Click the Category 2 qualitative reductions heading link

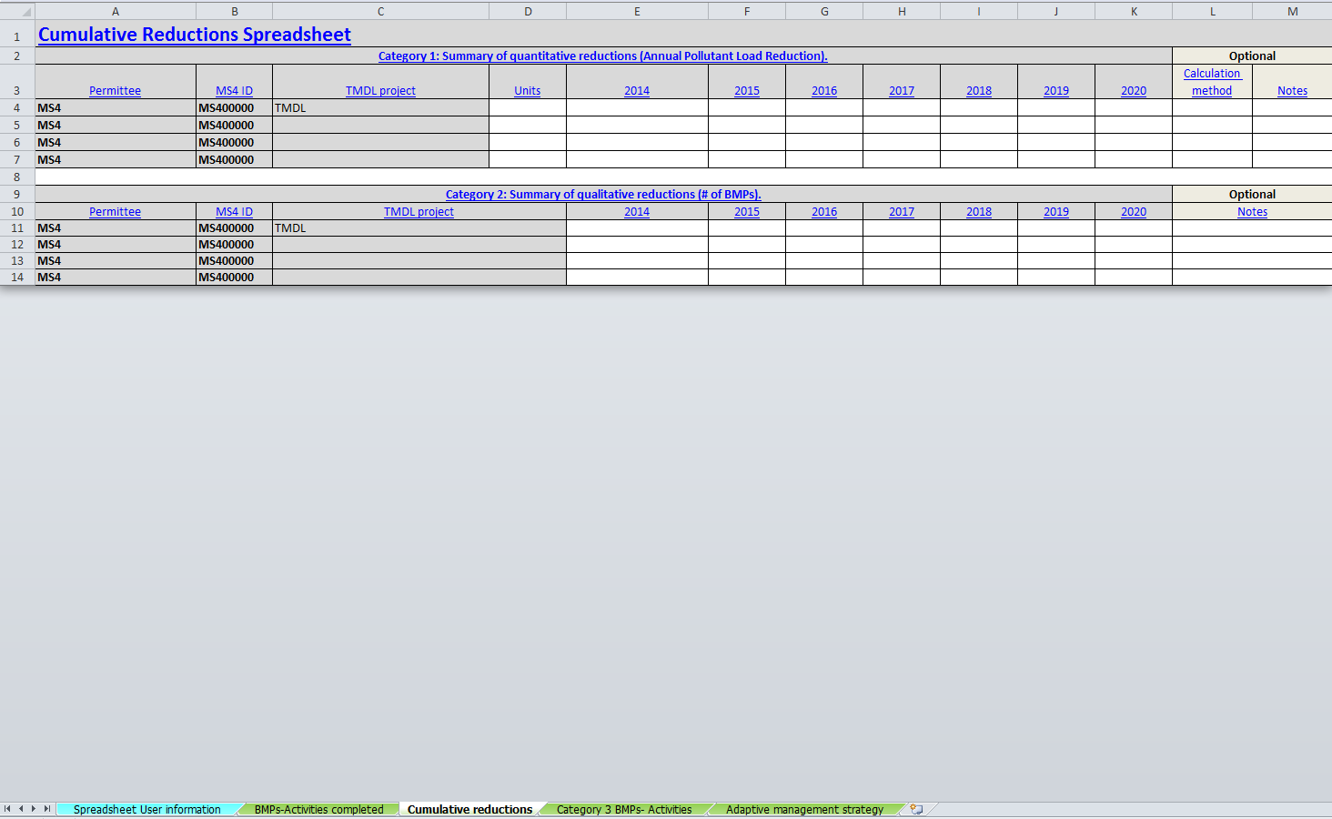(602, 195)
